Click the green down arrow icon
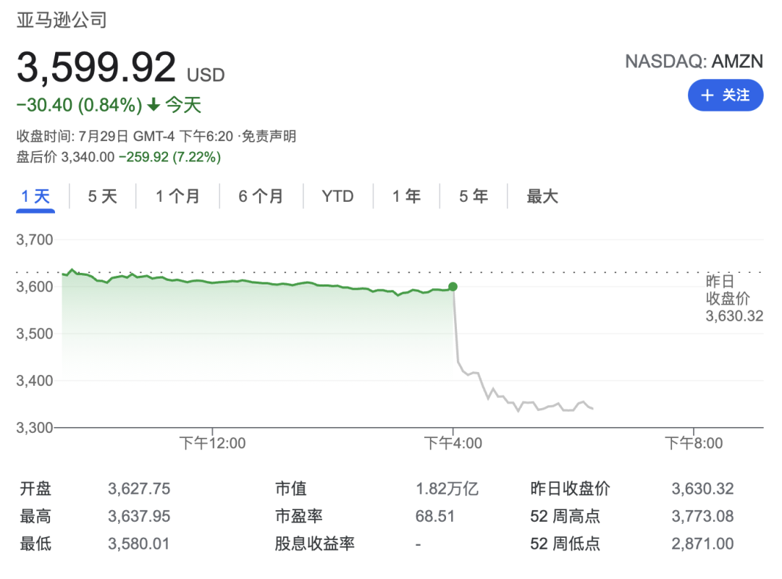The height and width of the screenshot is (579, 782). [153, 105]
